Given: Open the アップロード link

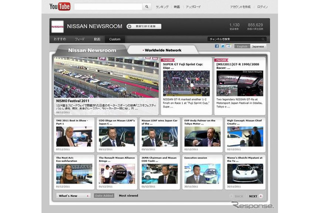Looking at the screenshot, I should [x=193, y=6].
